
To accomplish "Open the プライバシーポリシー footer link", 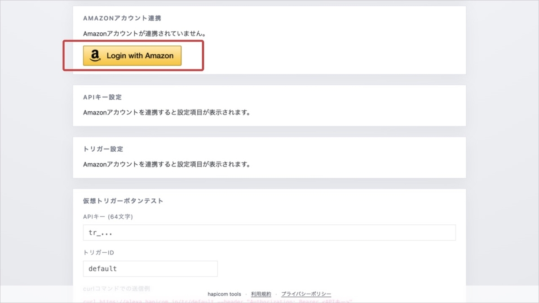I will point(306,294).
